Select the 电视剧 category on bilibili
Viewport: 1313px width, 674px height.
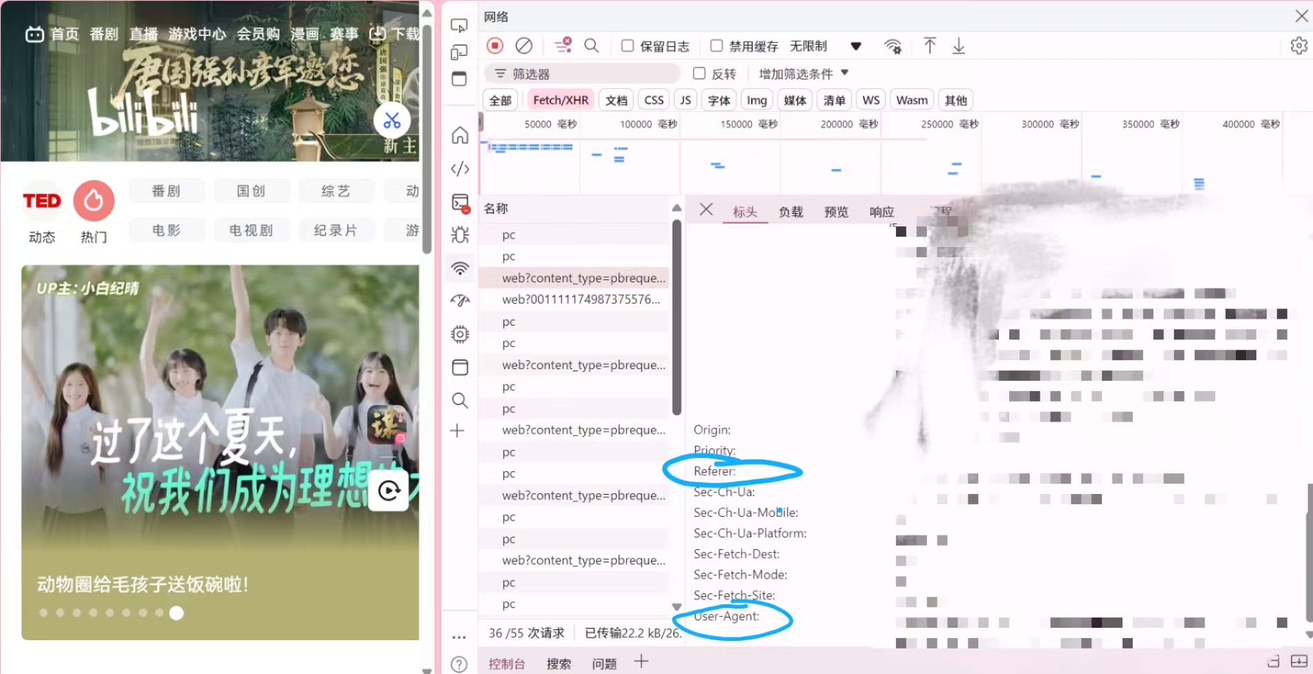(251, 230)
